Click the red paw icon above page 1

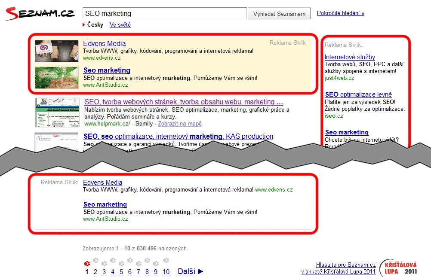(x=87, y=264)
